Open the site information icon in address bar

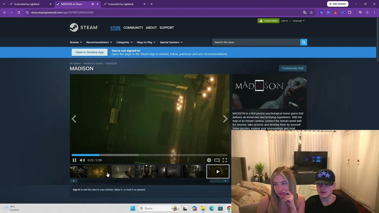[x=27, y=12]
